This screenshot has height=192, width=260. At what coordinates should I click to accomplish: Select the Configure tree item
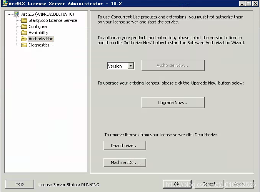pyautogui.click(x=38, y=26)
